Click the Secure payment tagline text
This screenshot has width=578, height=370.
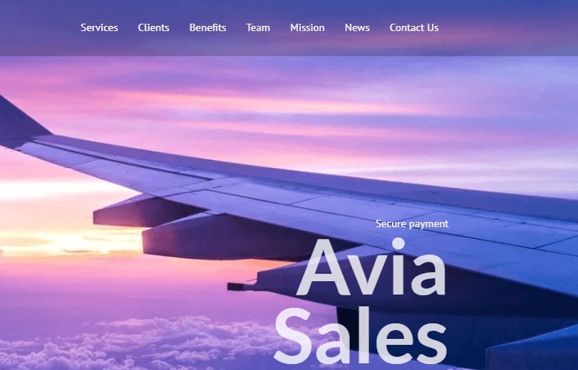(x=412, y=223)
